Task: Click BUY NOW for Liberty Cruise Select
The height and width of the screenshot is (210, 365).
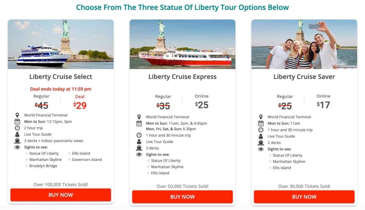Action: pos(61,195)
